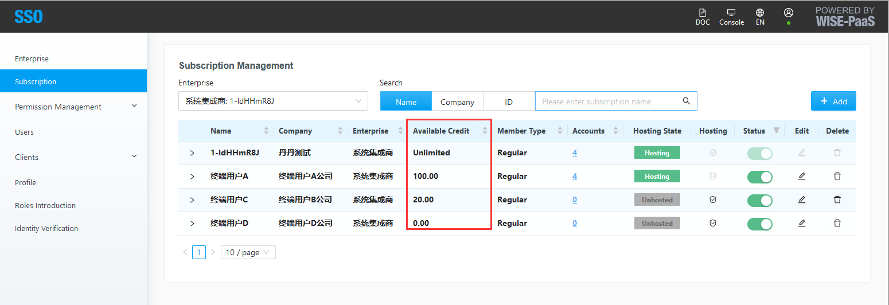This screenshot has height=305, width=889.
Task: Open accounts link 4 for 终端用户A
Action: pyautogui.click(x=575, y=177)
